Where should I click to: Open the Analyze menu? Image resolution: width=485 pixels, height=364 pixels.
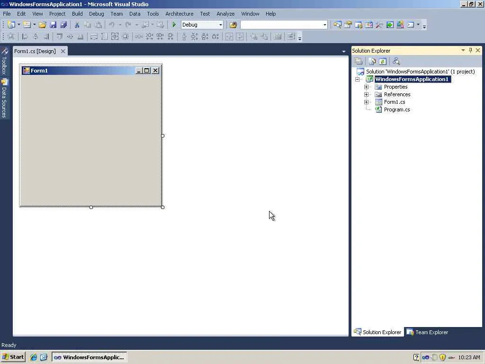pos(225,14)
